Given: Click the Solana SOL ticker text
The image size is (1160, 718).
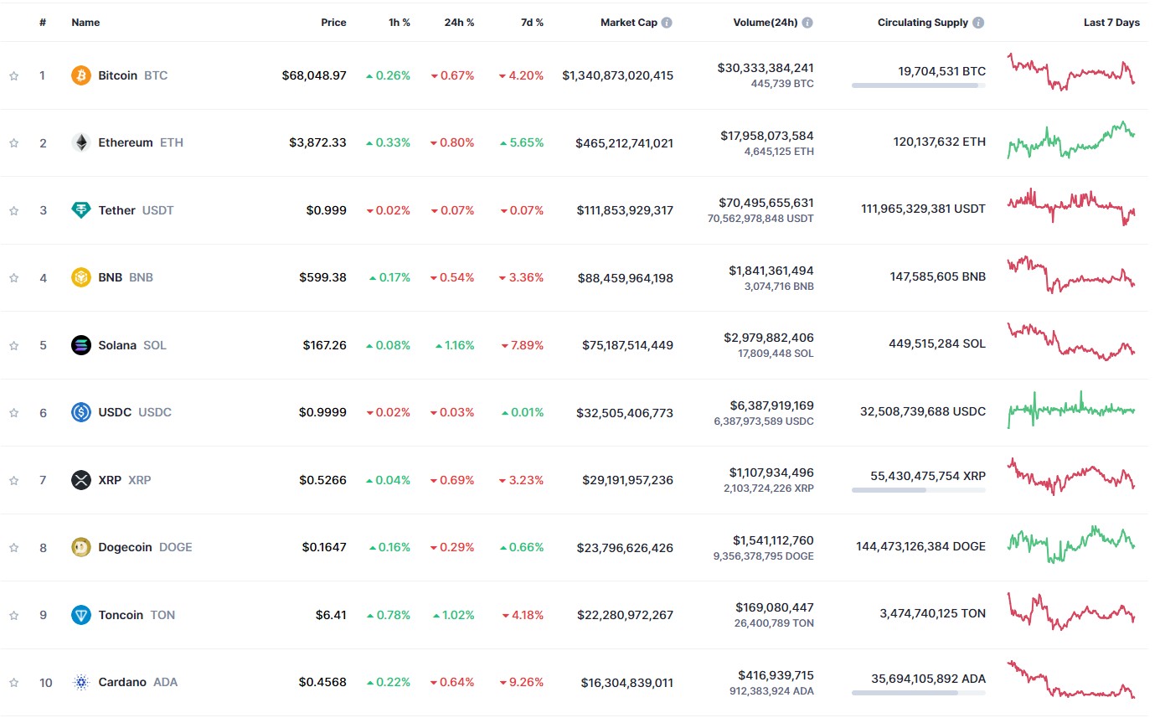Looking at the screenshot, I should (155, 344).
